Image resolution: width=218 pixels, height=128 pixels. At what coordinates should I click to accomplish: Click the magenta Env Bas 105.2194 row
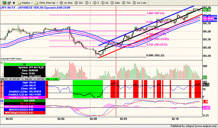coord(24,98)
